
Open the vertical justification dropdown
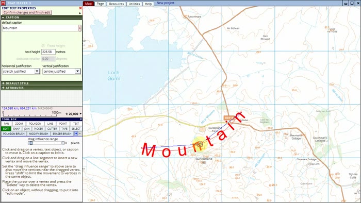click(x=77, y=72)
